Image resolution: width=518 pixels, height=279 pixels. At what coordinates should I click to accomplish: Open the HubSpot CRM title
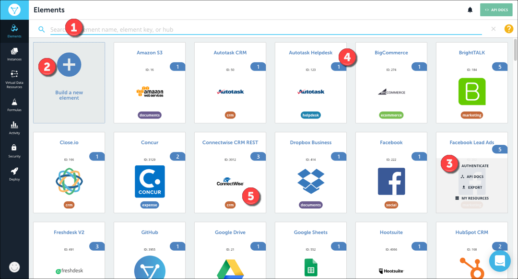point(472,232)
